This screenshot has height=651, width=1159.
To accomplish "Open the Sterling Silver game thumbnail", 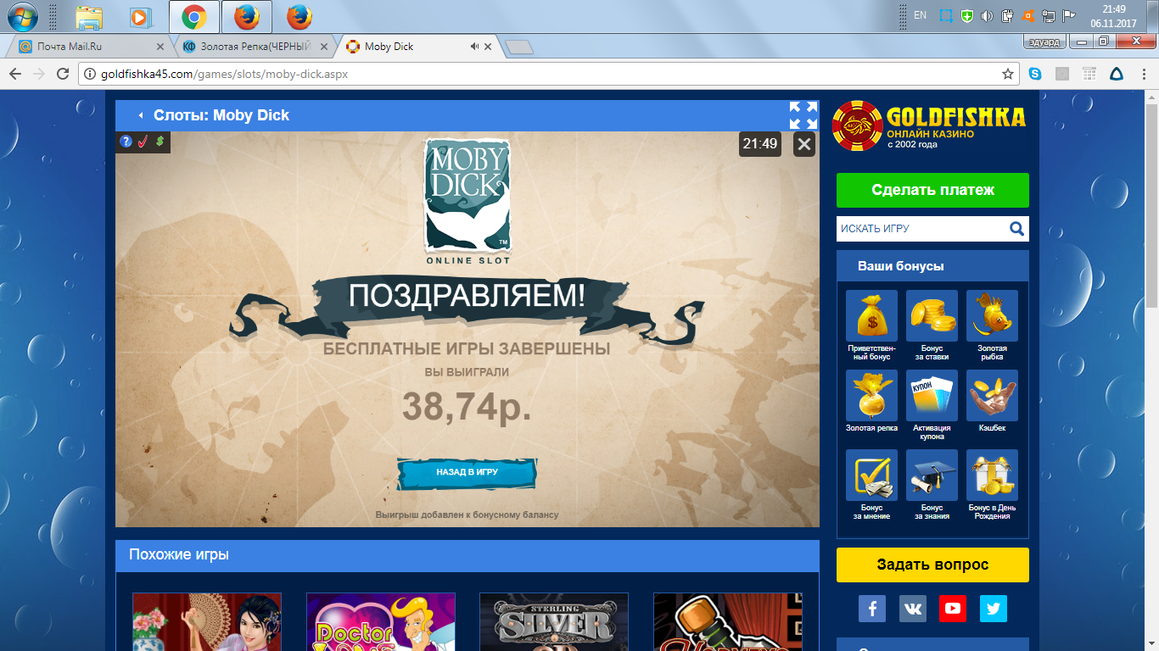I will tap(554, 621).
